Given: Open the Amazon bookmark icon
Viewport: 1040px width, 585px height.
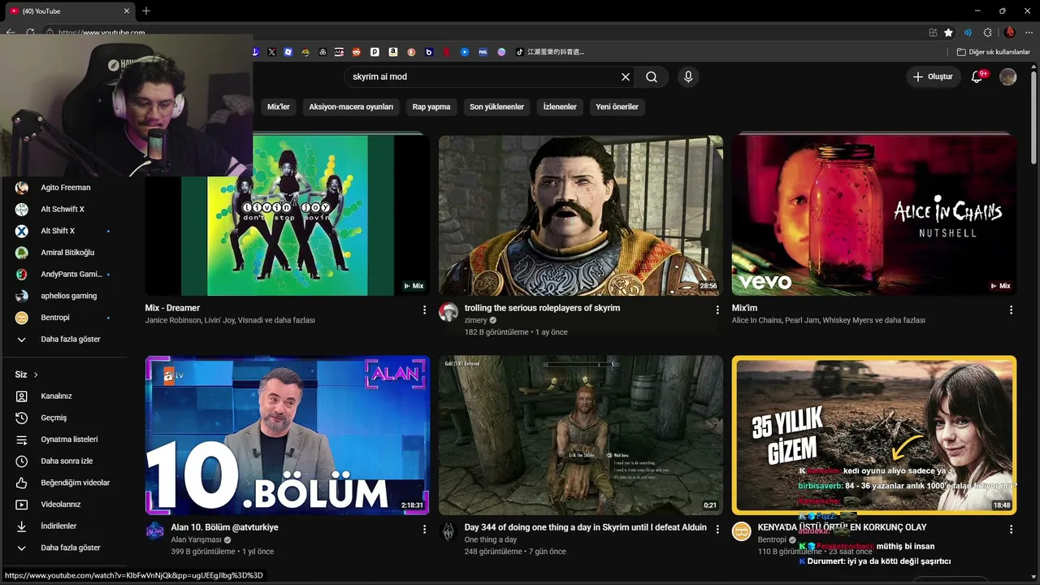Looking at the screenshot, I should (393, 52).
